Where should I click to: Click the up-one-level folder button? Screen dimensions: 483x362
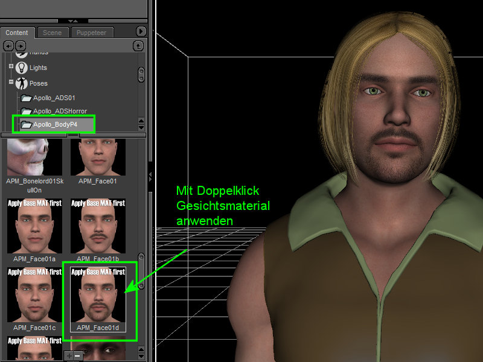[x=138, y=46]
